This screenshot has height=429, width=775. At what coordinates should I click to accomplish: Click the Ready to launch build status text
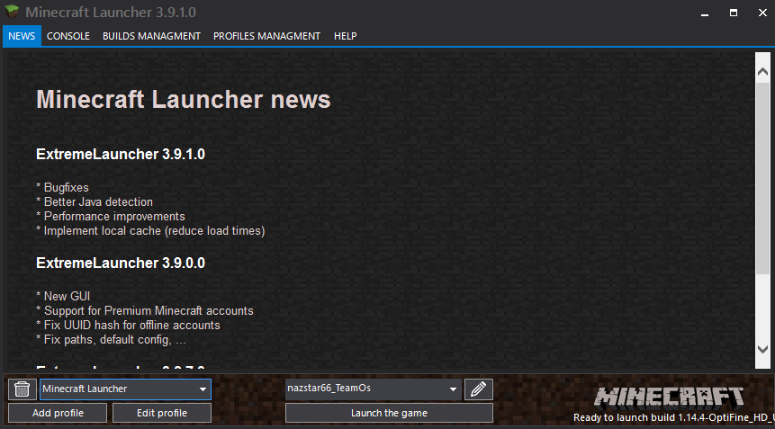(x=673, y=417)
